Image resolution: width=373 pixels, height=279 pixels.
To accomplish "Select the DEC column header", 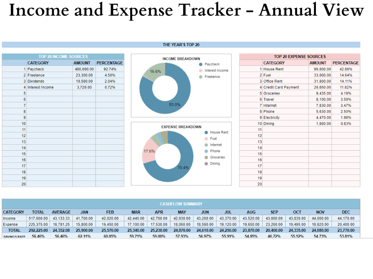I will [346, 212].
